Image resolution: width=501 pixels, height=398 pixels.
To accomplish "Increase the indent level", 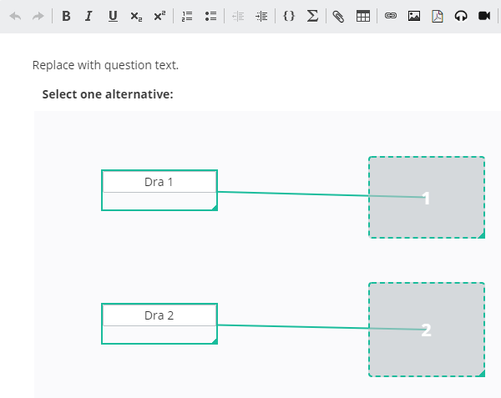I will click(261, 16).
